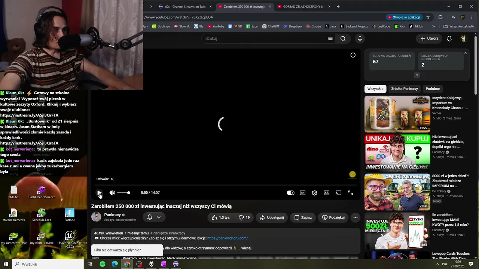
Task: Start voice search with the microphone
Action: (x=360, y=38)
